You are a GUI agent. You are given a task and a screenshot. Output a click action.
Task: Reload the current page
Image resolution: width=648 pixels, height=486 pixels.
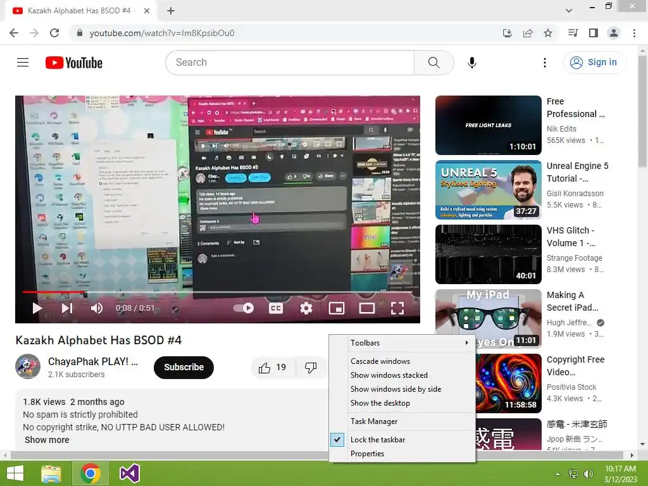[x=54, y=33]
